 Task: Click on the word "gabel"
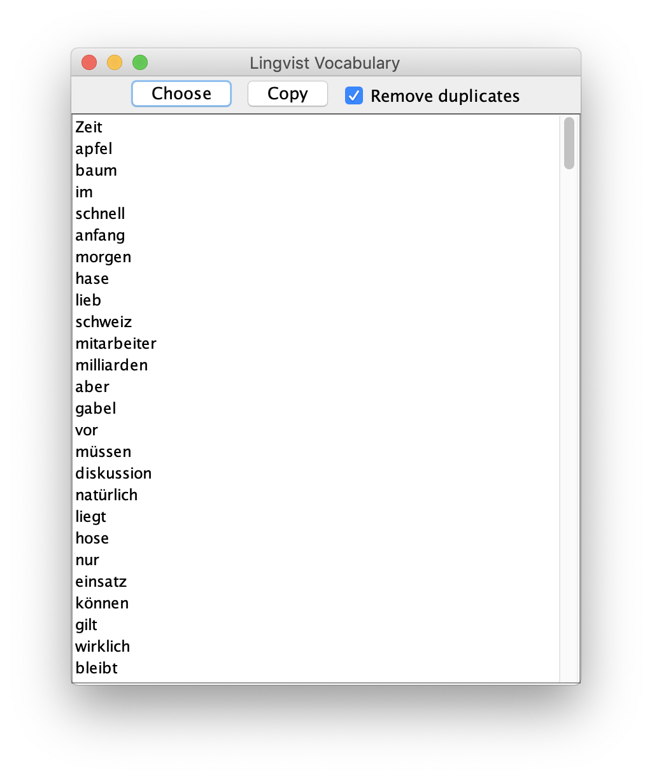click(x=96, y=409)
